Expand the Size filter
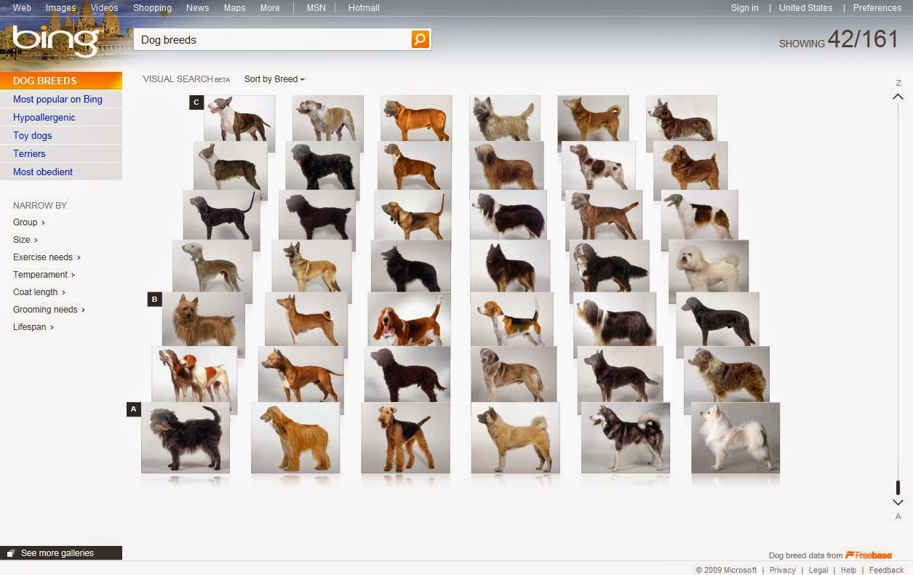Image resolution: width=913 pixels, height=575 pixels. 25,240
